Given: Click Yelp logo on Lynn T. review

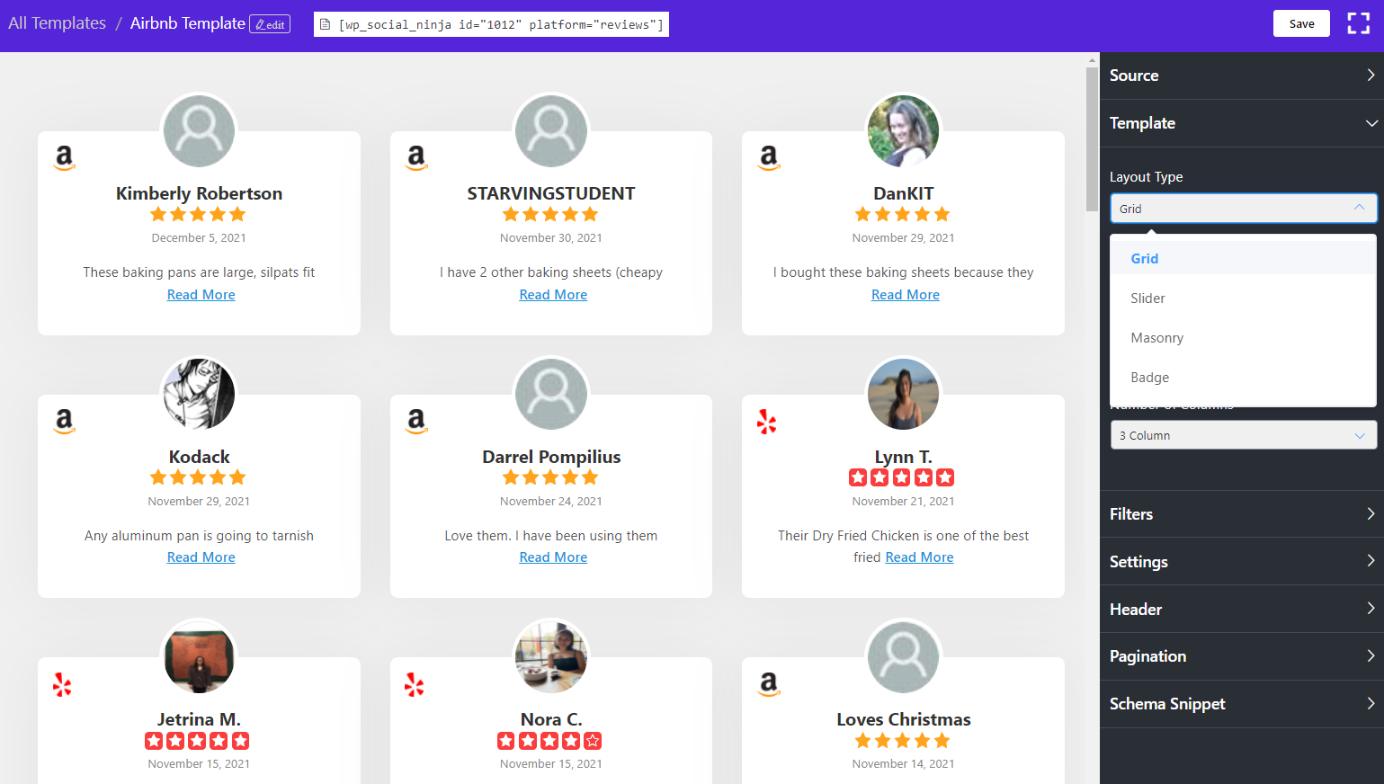Looking at the screenshot, I should pos(767,422).
